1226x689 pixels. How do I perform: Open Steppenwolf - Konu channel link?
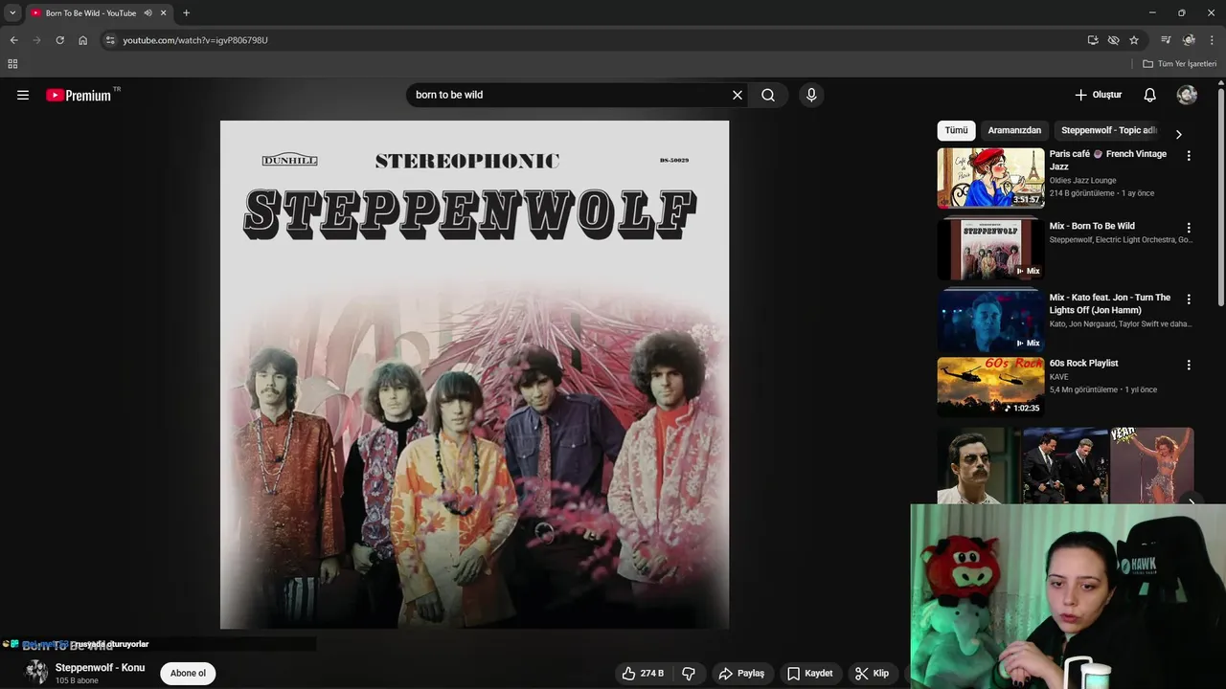click(x=100, y=667)
